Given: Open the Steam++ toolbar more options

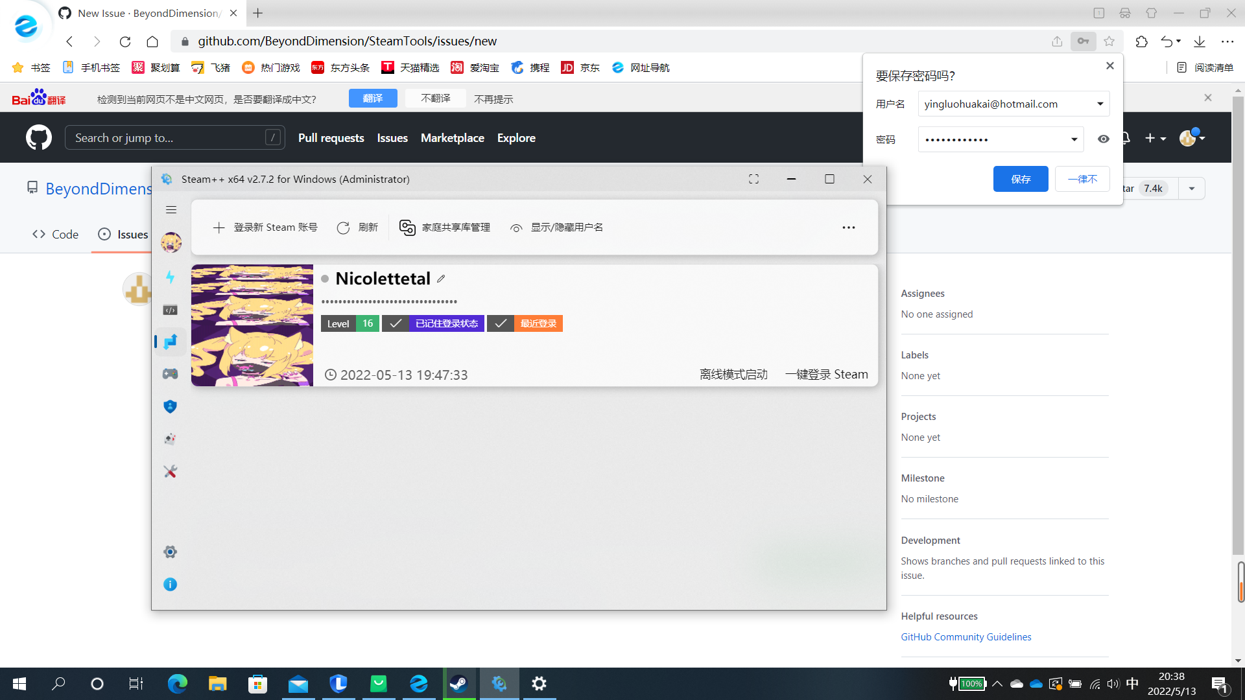Looking at the screenshot, I should (849, 227).
